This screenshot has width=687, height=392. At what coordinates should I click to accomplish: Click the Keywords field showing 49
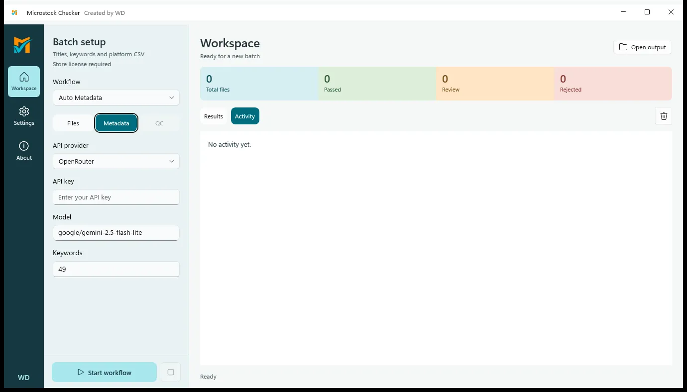coord(116,269)
